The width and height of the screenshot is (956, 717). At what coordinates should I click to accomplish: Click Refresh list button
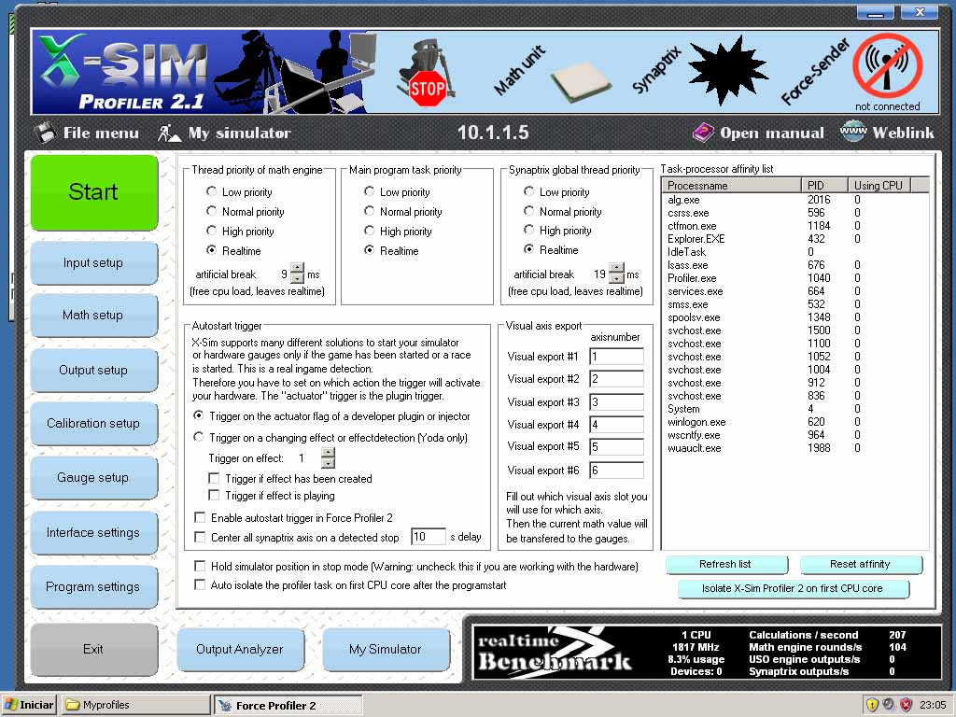click(x=725, y=564)
